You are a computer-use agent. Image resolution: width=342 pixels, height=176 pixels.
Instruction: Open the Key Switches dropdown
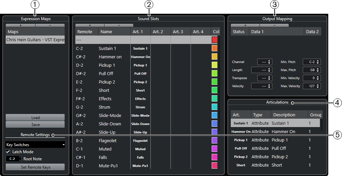click(x=35, y=144)
